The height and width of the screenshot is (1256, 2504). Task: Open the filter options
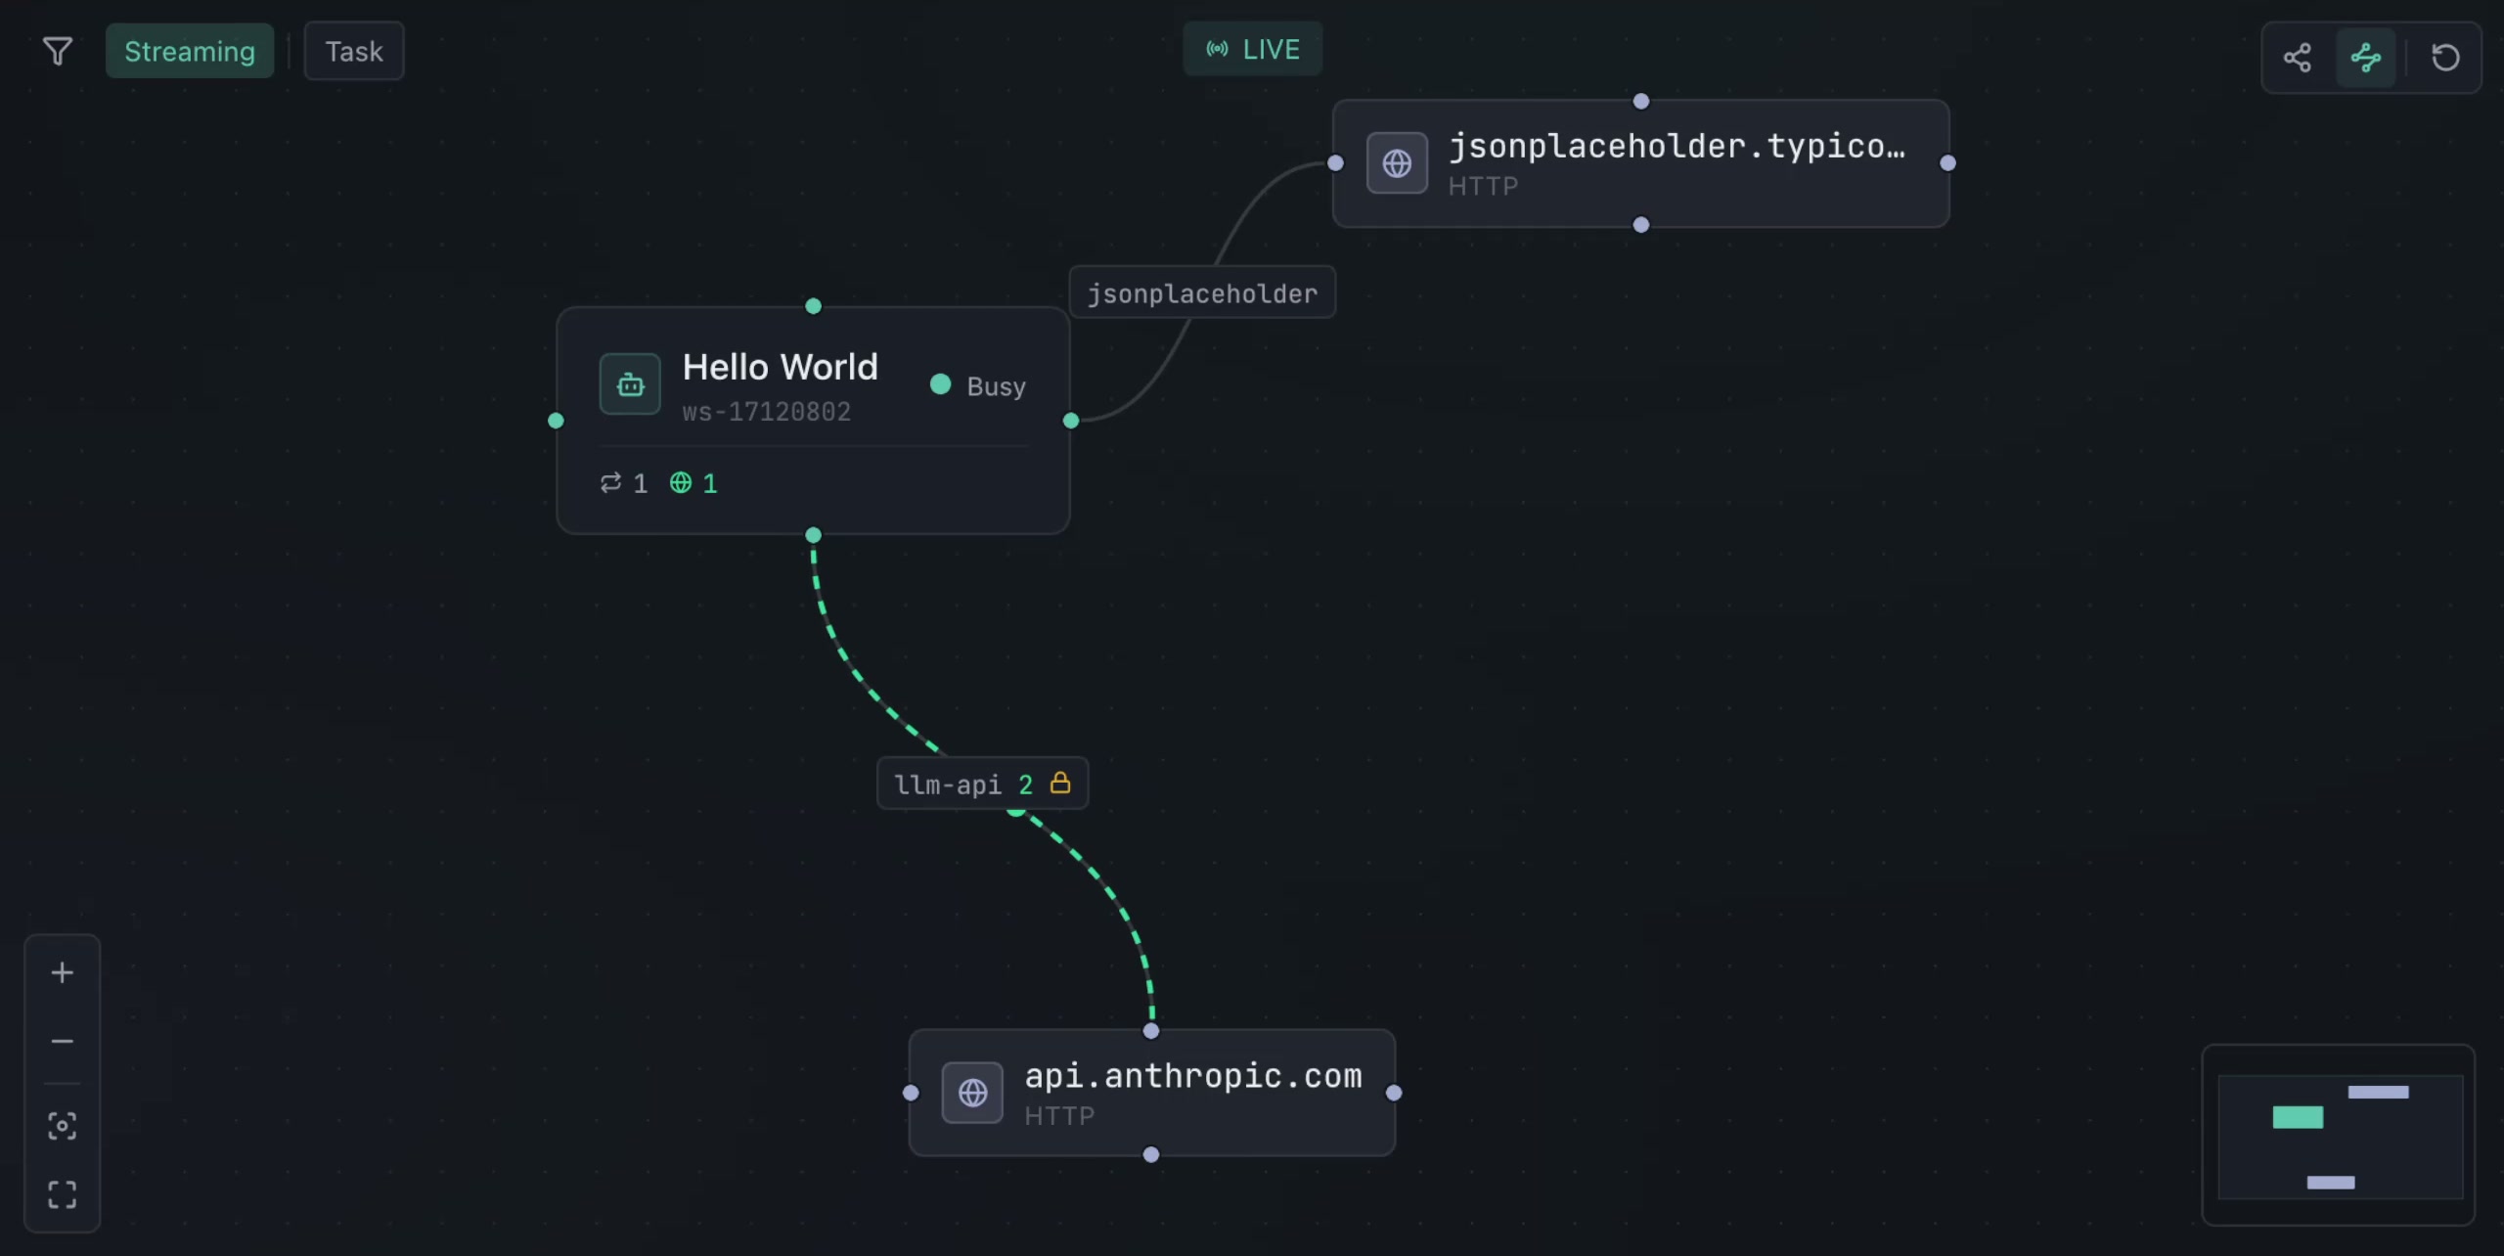click(x=58, y=51)
